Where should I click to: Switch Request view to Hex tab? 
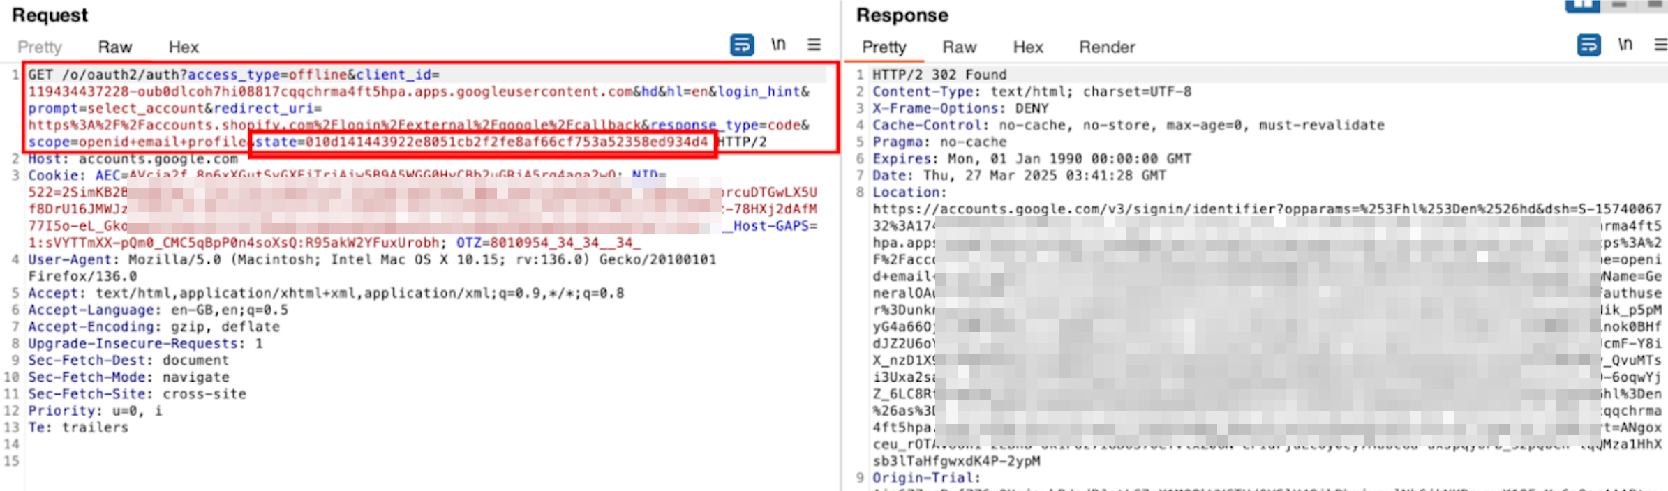pos(184,47)
